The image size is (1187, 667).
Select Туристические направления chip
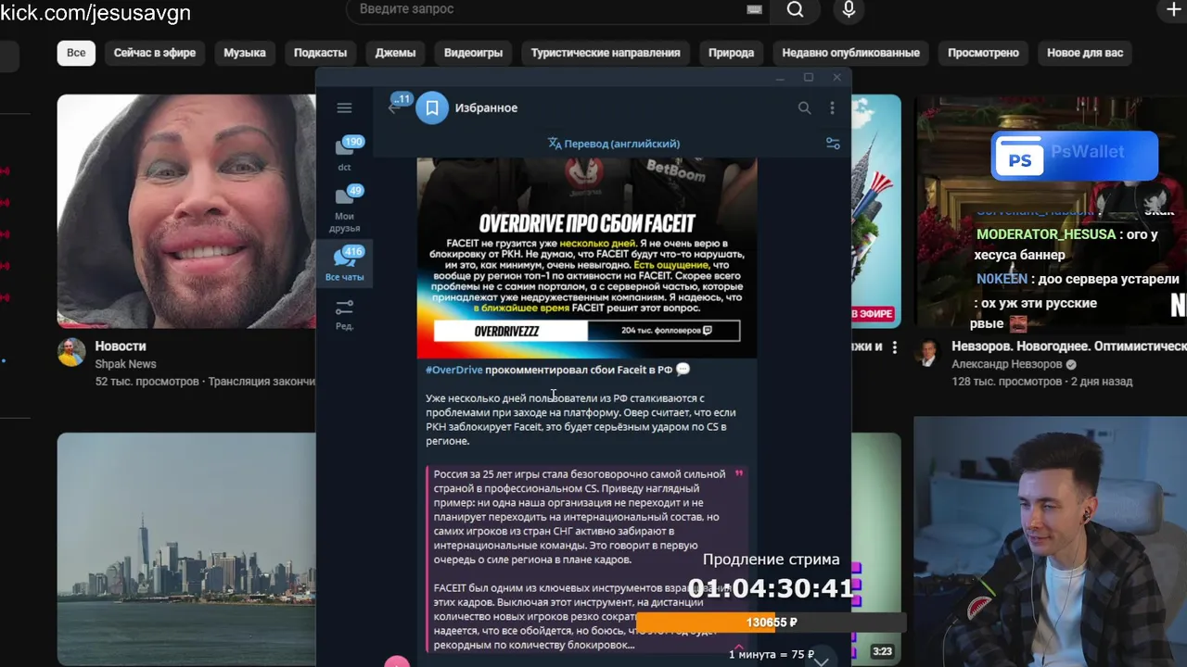click(606, 53)
